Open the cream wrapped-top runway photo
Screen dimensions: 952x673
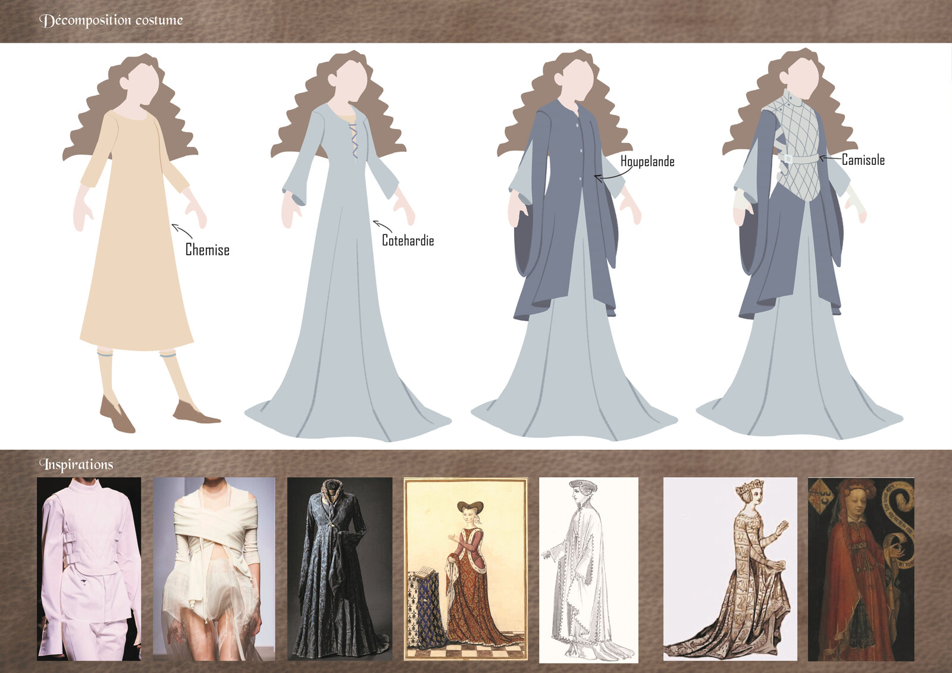point(214,569)
